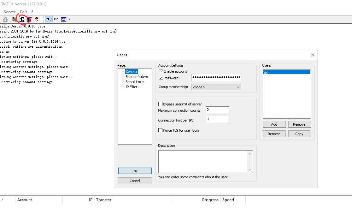352x214 pixels.
Task: Toggle Bypass userlimit of server checkbox
Action: click(160, 104)
